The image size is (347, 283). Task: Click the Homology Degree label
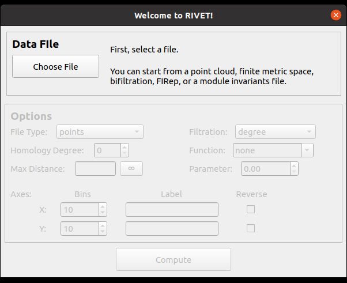[47, 150]
